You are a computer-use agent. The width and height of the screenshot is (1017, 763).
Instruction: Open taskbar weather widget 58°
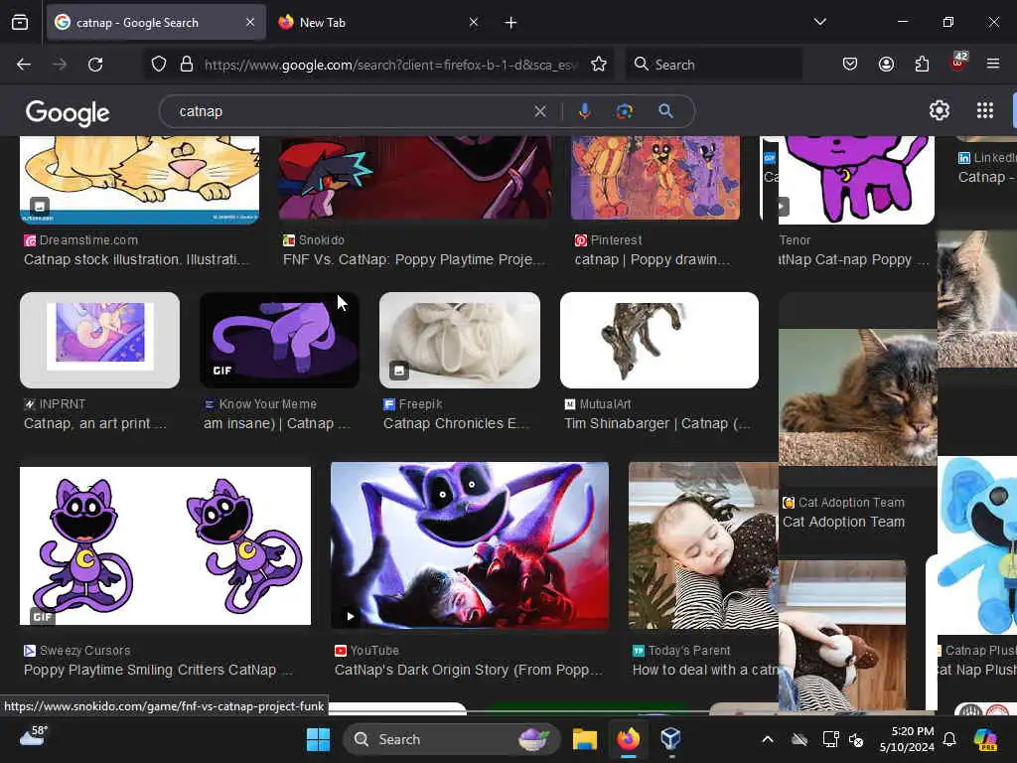point(33,738)
